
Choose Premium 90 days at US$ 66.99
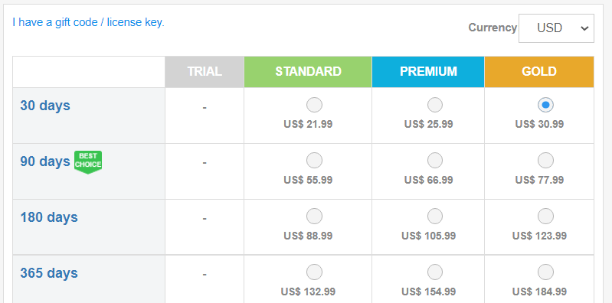435,160
